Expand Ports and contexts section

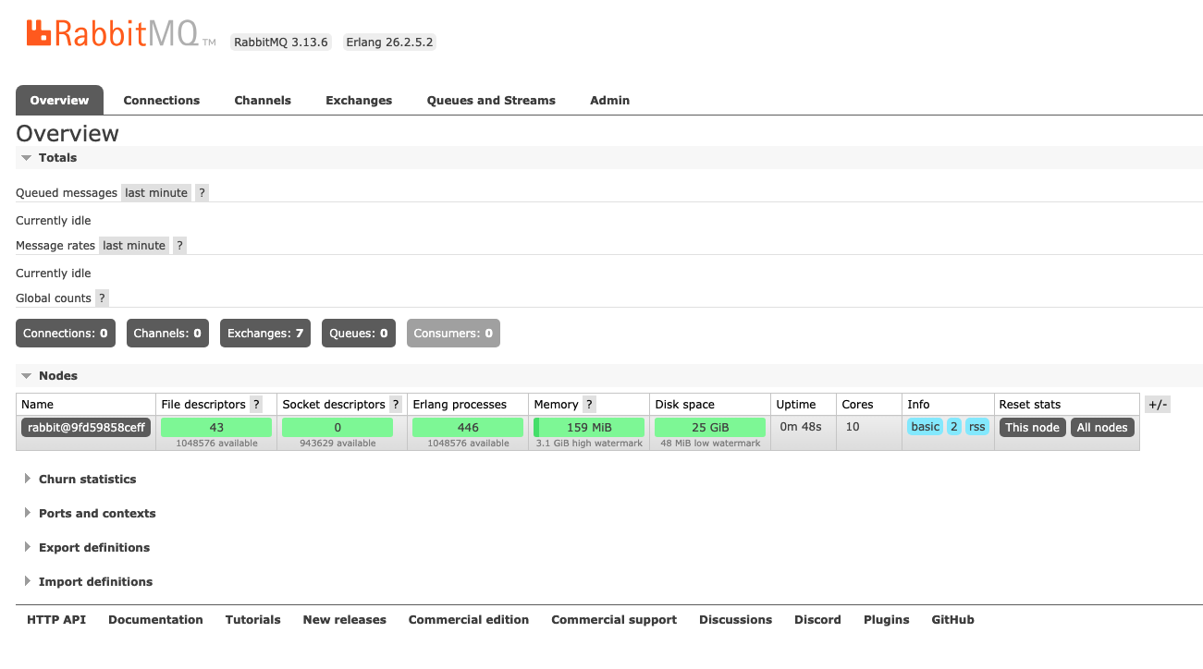(x=97, y=514)
